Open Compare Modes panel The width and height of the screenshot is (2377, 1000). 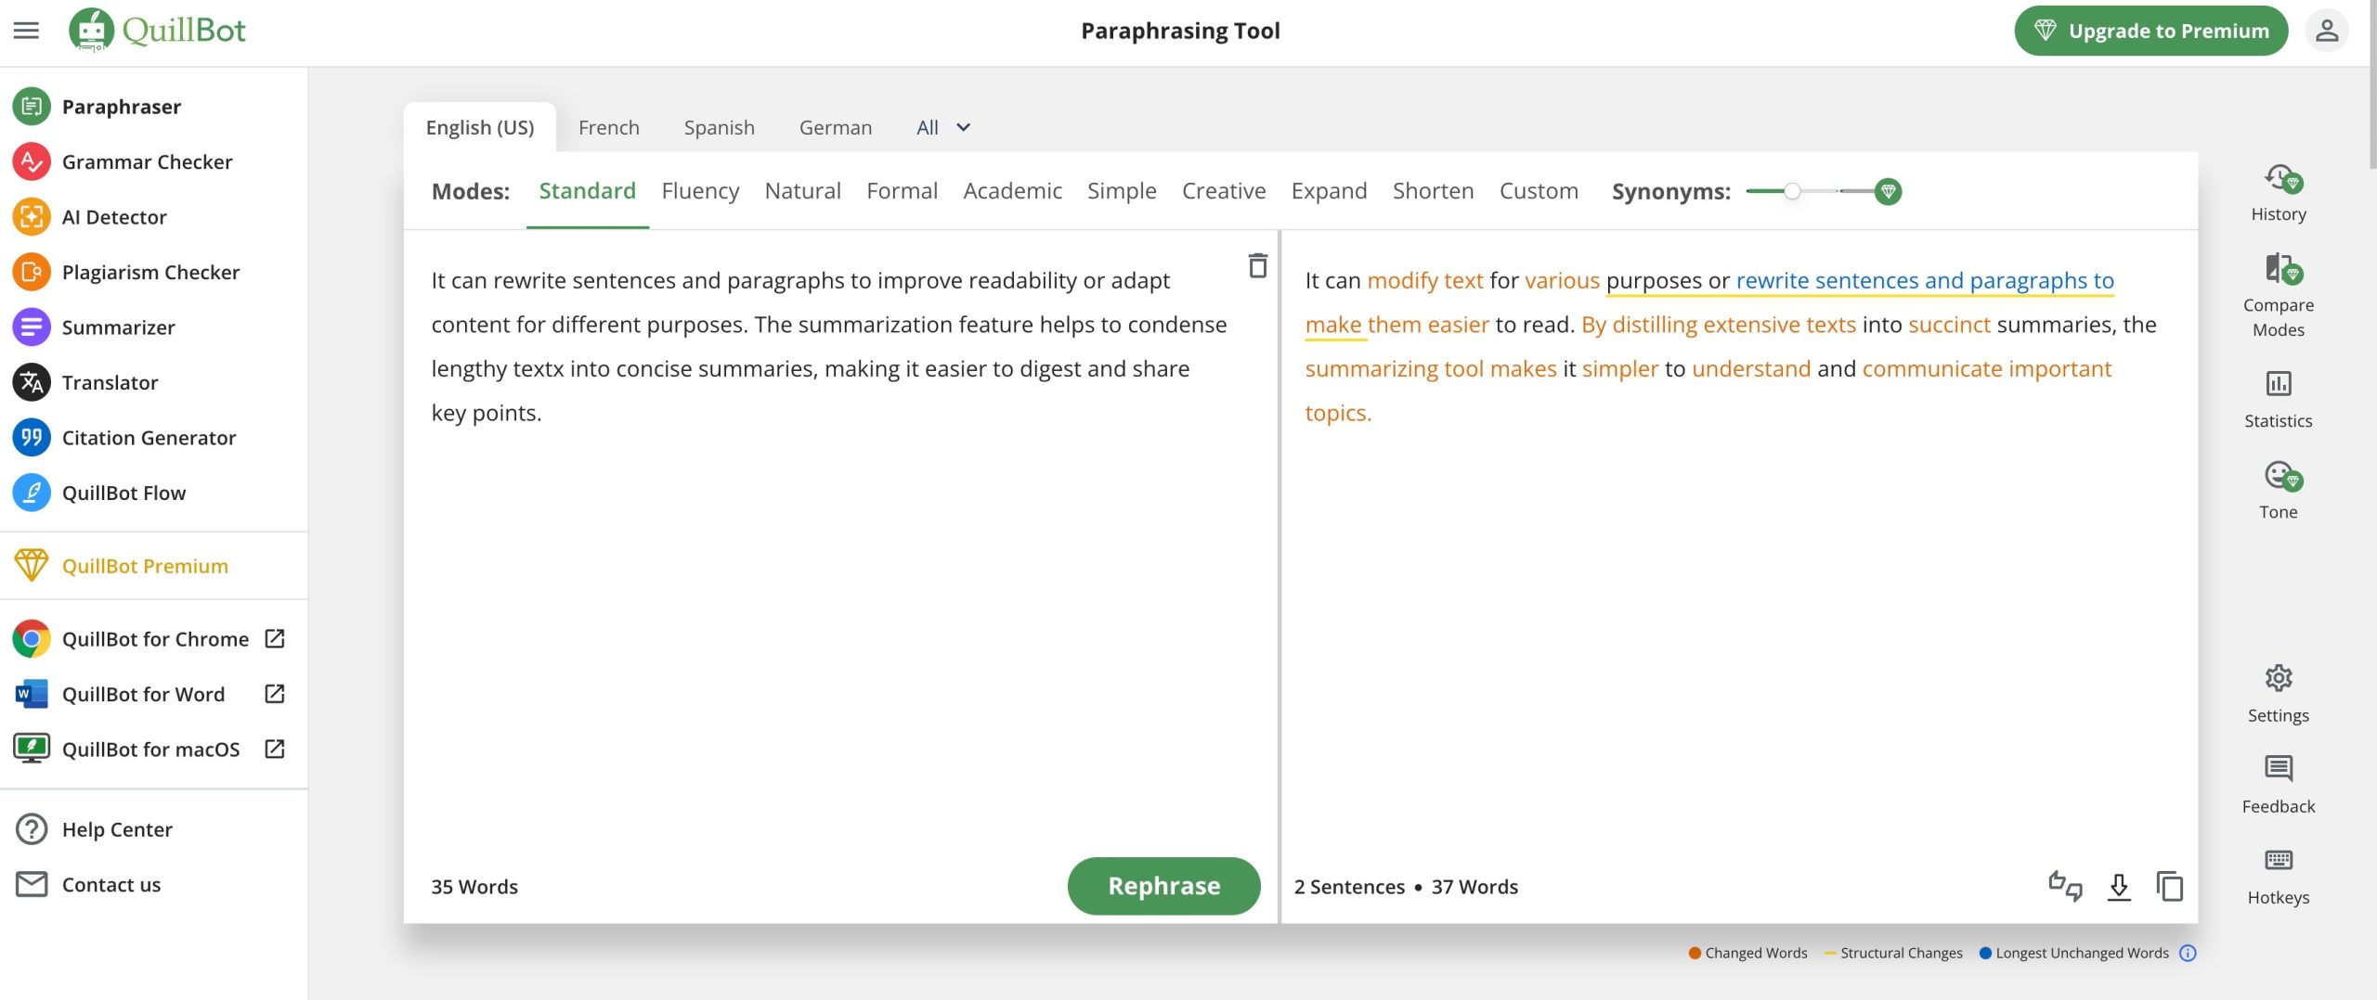[2279, 296]
